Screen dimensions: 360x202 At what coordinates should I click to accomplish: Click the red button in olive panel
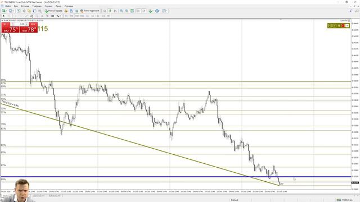coord(343,26)
